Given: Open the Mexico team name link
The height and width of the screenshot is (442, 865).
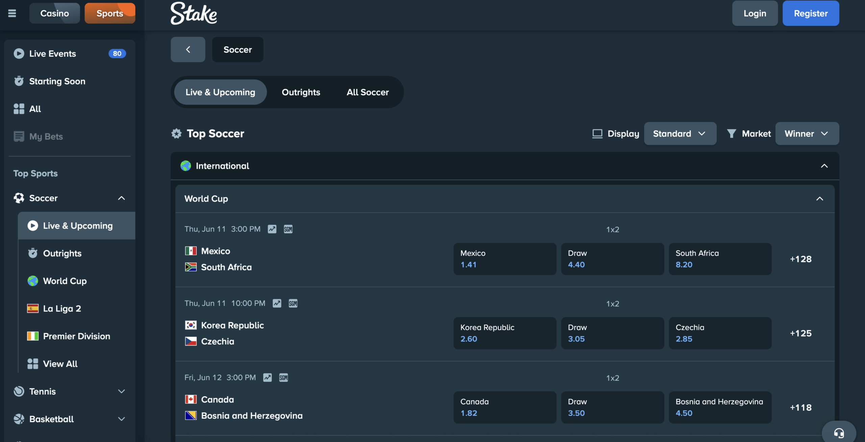Looking at the screenshot, I should [x=216, y=251].
